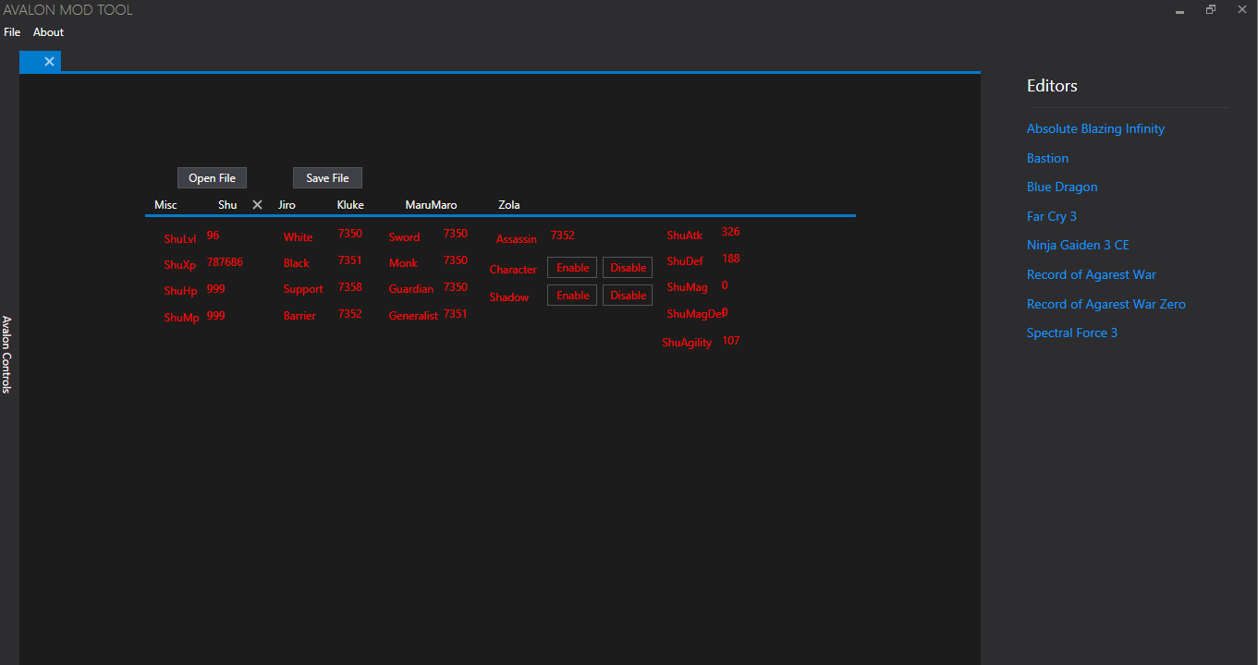The width and height of the screenshot is (1258, 665).
Task: Open the Ninja Gaiden 3 CE editor
Action: (x=1078, y=245)
